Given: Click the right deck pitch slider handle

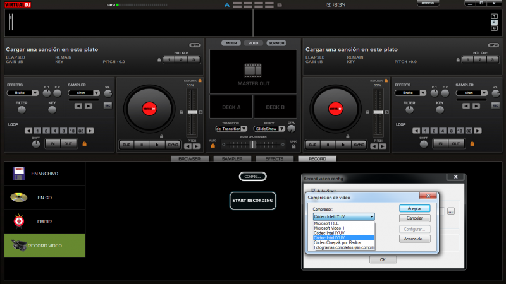Looking at the screenshot, I should [x=378, y=112].
